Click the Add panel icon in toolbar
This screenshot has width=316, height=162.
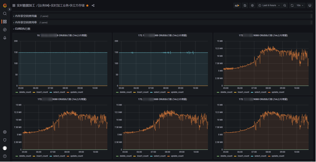[x=237, y=6]
